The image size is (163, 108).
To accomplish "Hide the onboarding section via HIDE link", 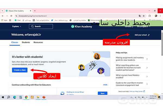I will 105,85.
